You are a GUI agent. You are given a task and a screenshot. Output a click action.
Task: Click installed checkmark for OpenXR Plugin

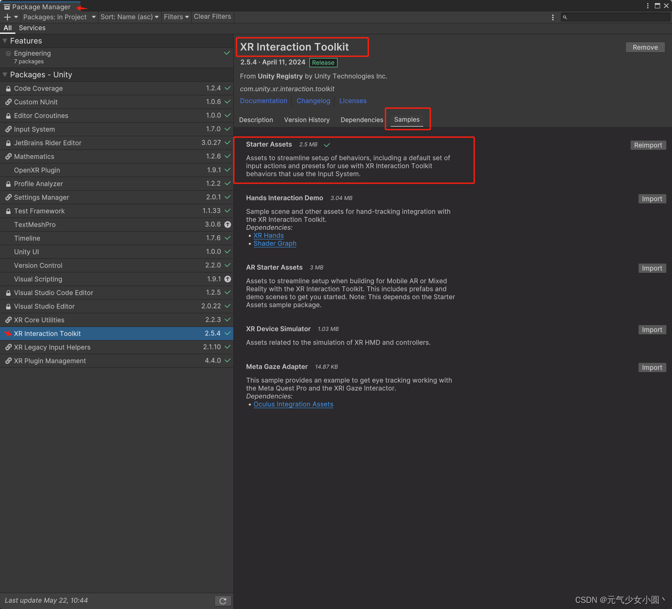[x=228, y=170]
